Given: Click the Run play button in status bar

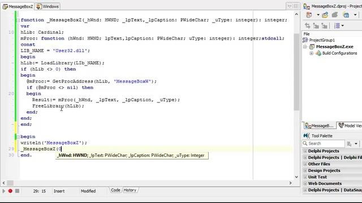Looking at the screenshot, I should (4, 191).
